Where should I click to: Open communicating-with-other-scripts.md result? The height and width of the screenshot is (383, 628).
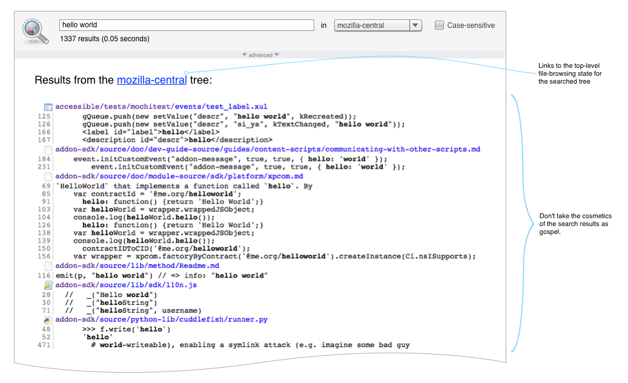point(268,150)
